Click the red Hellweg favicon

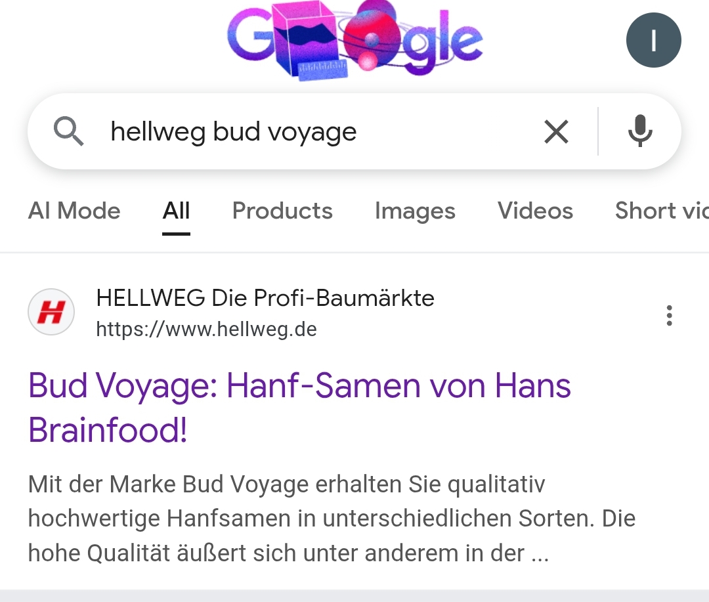pyautogui.click(x=51, y=312)
